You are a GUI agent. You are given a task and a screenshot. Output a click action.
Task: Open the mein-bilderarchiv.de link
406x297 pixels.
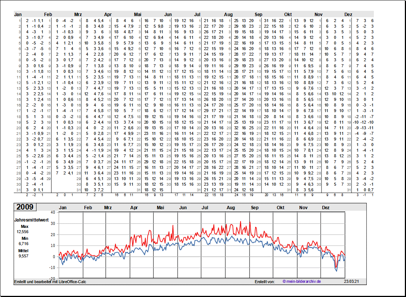(302, 281)
